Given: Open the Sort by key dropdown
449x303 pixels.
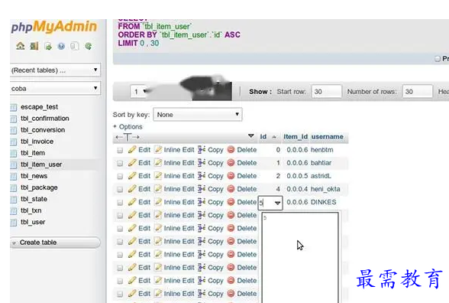Looking at the screenshot, I should click(x=198, y=115).
